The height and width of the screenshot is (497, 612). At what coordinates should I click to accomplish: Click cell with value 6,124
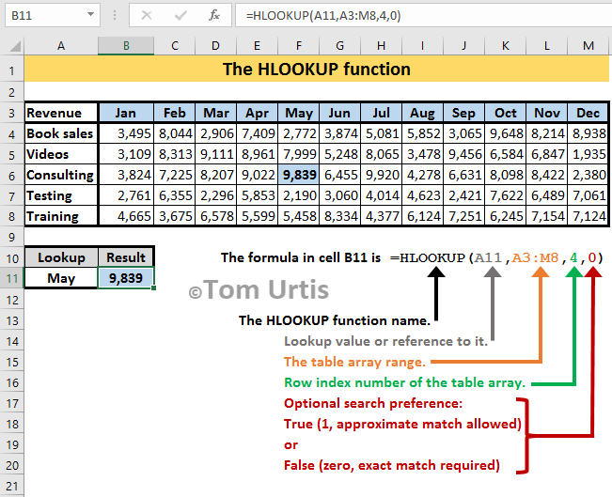coord(423,216)
